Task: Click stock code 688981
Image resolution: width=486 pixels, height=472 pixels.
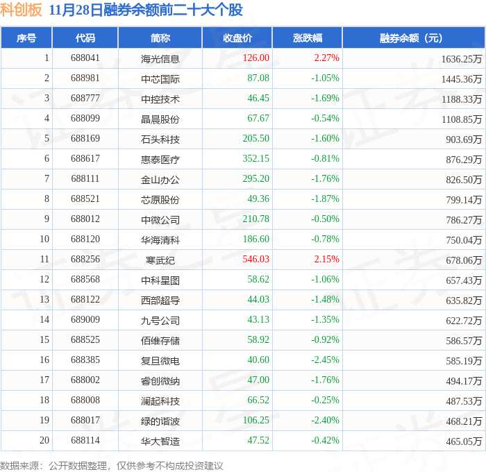Action: [x=85, y=78]
